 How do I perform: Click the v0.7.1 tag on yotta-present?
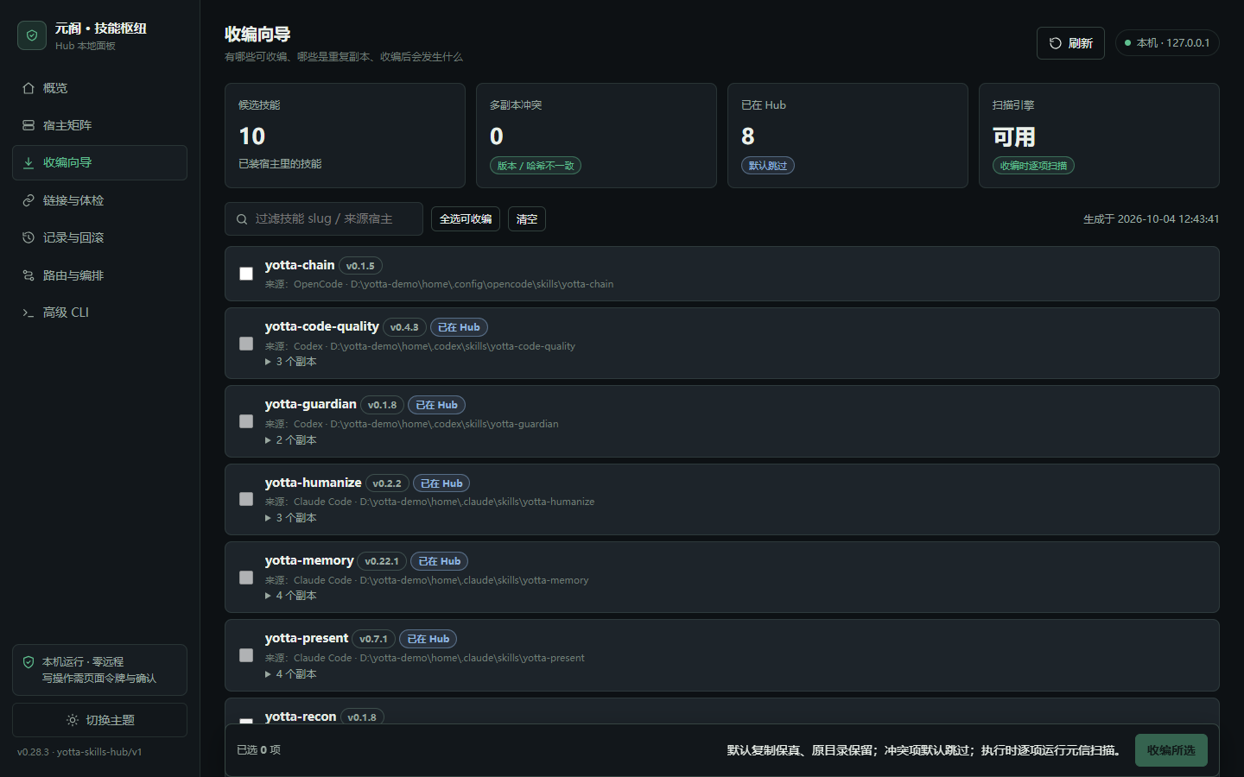pyautogui.click(x=373, y=639)
